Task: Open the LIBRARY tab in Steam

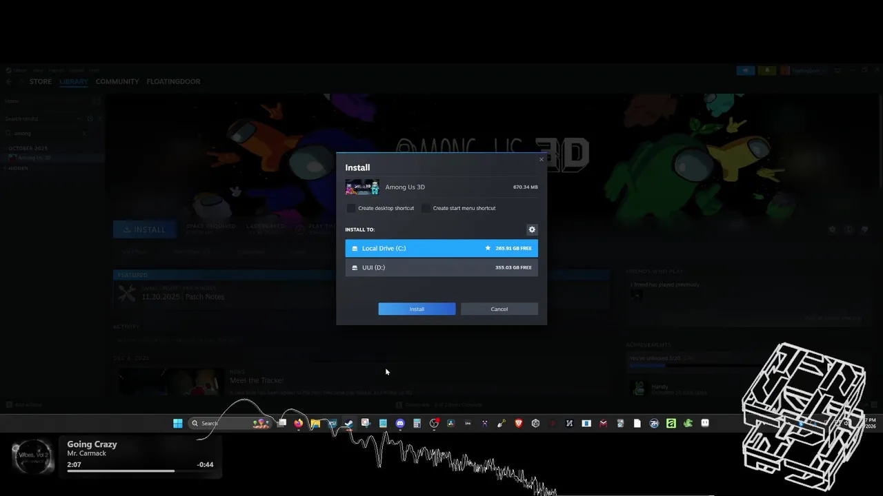Action: point(73,81)
